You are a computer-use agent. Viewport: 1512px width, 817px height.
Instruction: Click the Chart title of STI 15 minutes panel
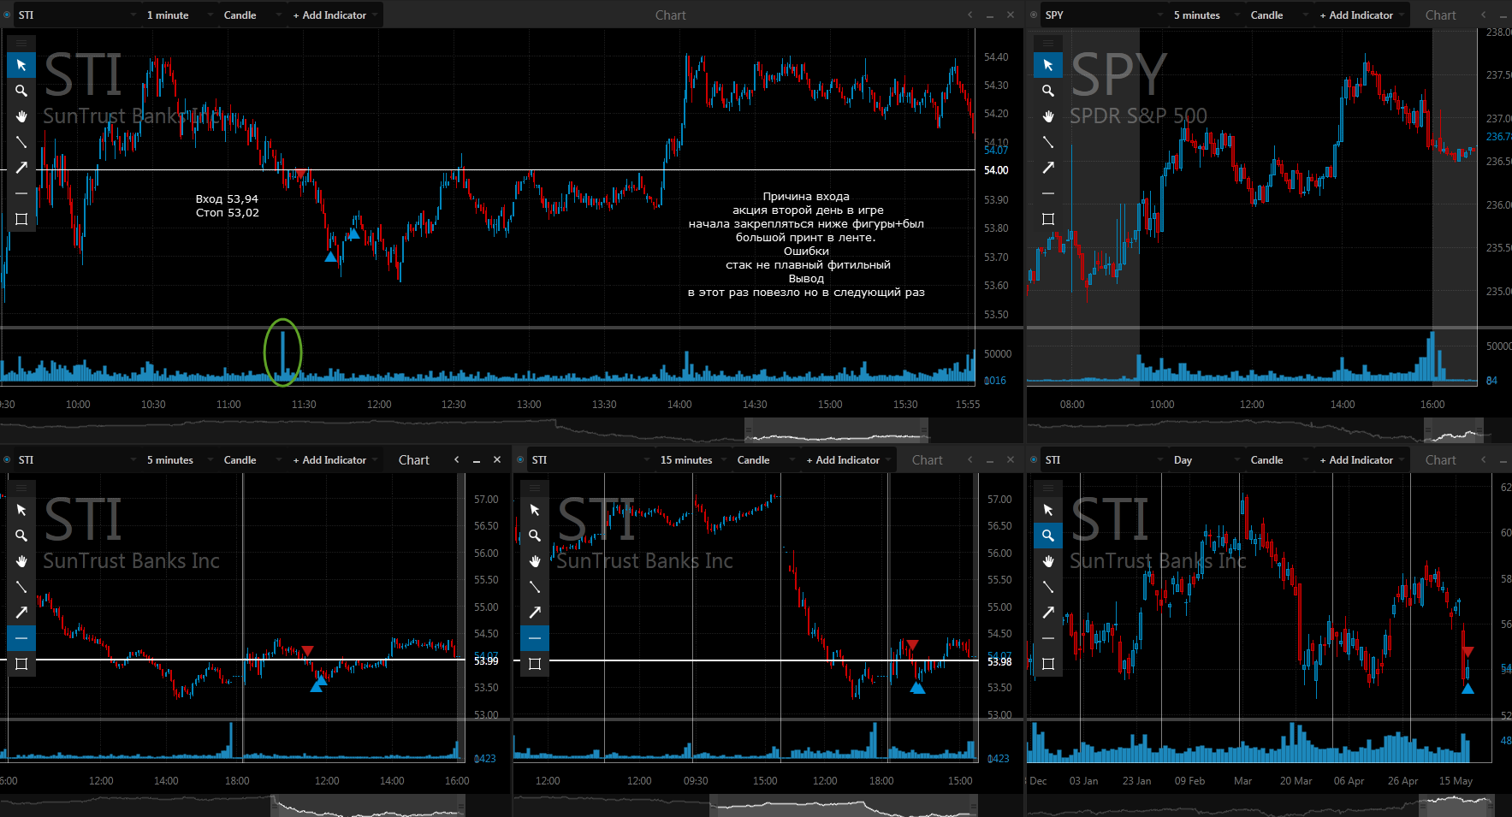coord(928,459)
